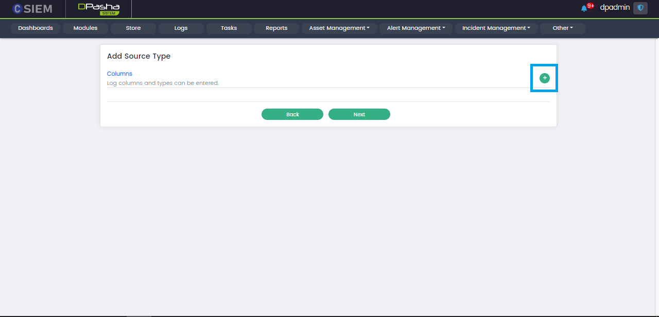The image size is (659, 317).
Task: Navigate to the Store
Action: tap(133, 28)
